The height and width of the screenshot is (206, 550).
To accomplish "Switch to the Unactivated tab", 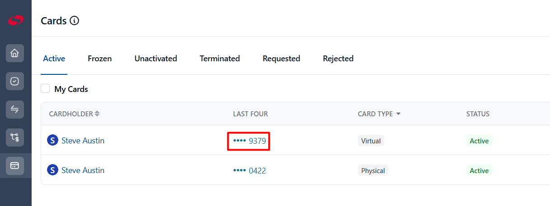I will point(156,59).
